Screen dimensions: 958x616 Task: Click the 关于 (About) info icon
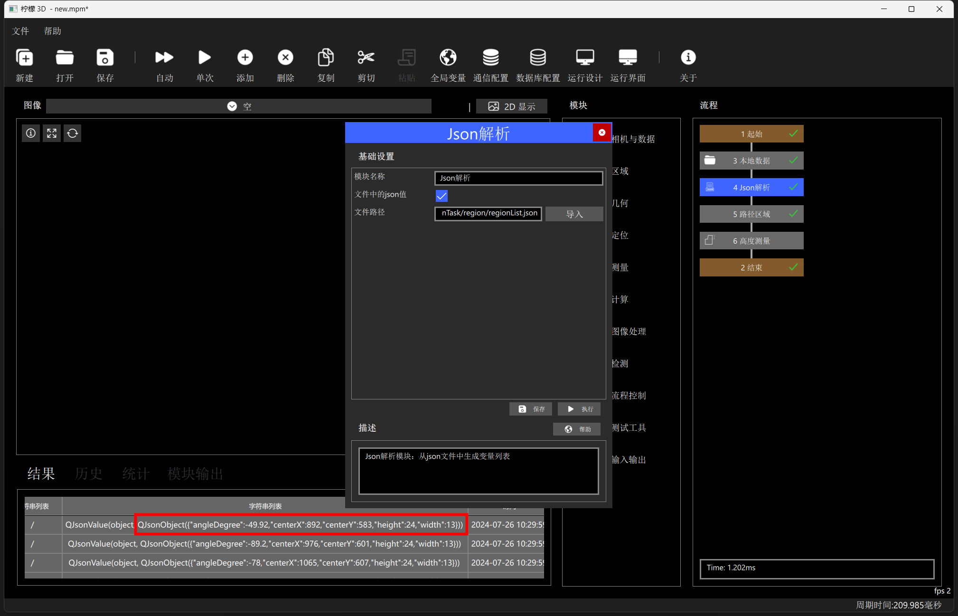tap(688, 57)
